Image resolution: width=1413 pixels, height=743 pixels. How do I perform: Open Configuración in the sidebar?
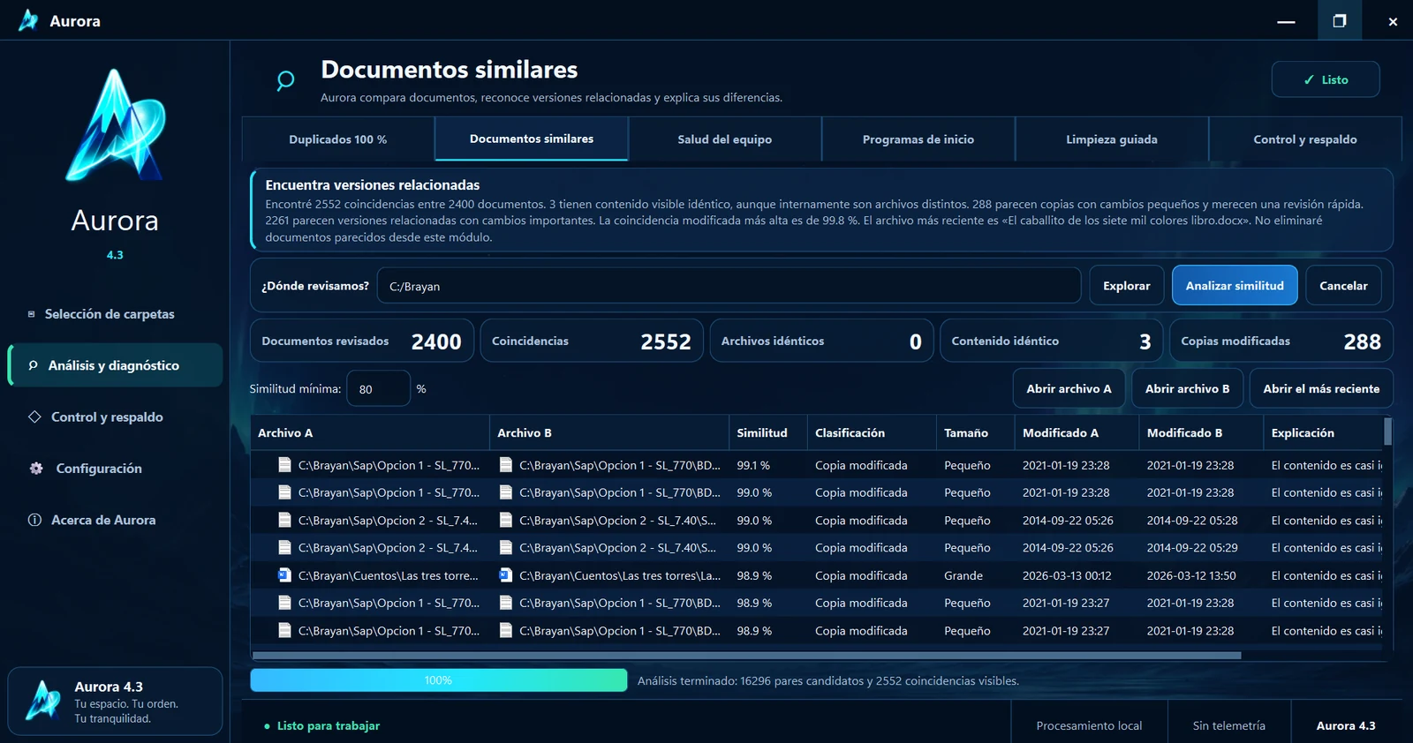(x=115, y=469)
